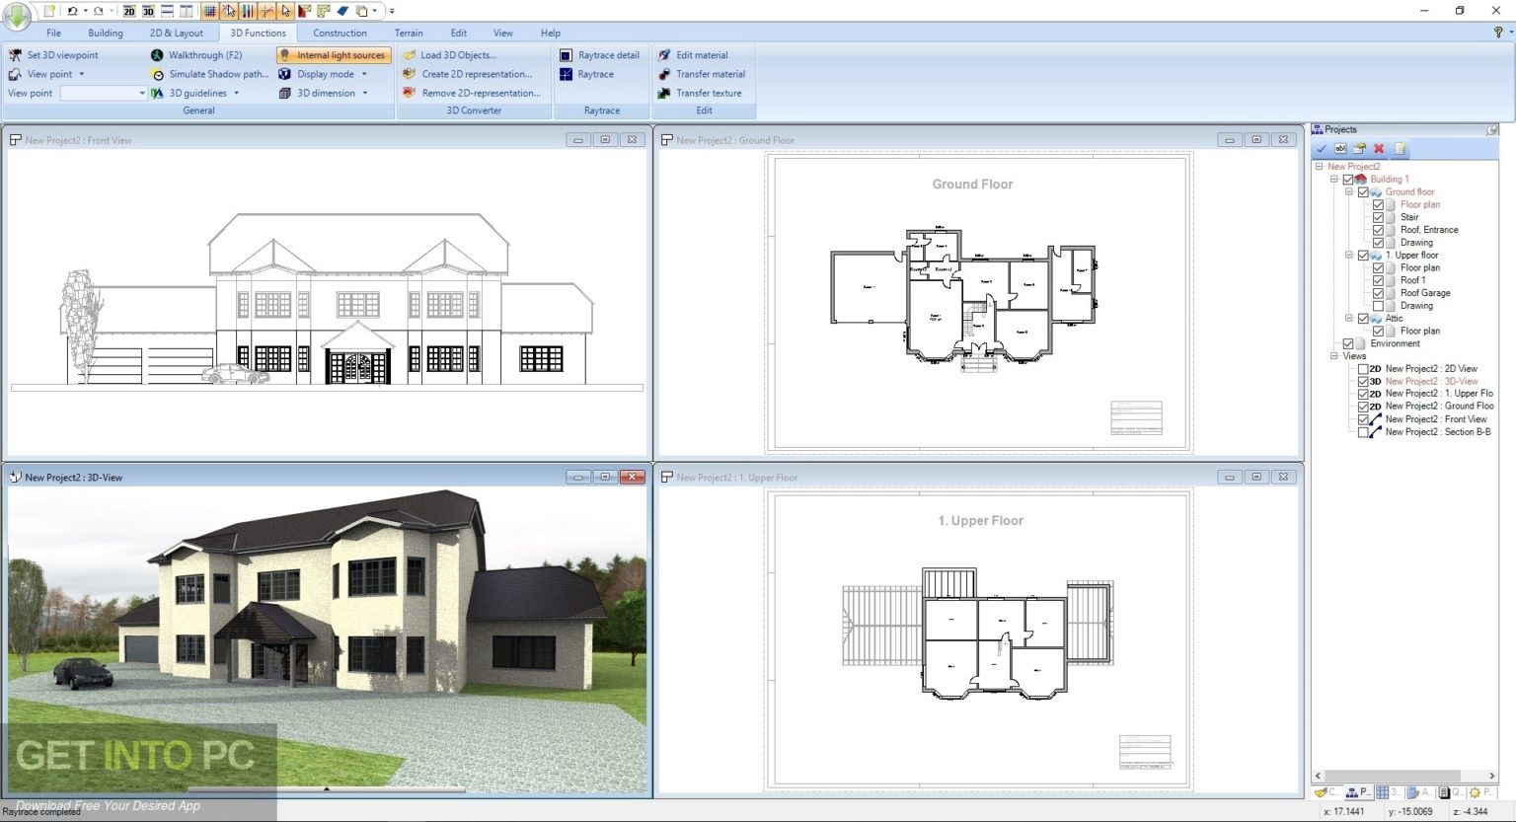Click the Raytrace detail icon

566,55
